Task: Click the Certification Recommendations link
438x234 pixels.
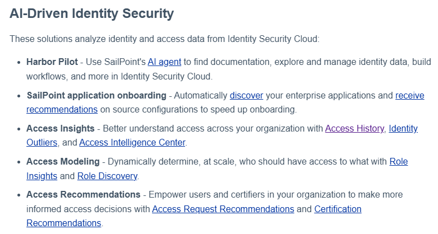Action: 338,209
